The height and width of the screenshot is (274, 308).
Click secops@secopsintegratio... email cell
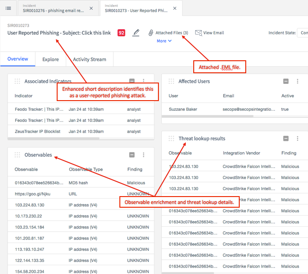249,109
